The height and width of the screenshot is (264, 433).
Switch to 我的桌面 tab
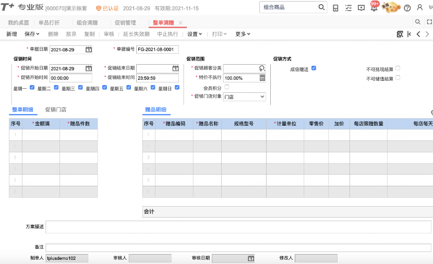coord(18,22)
